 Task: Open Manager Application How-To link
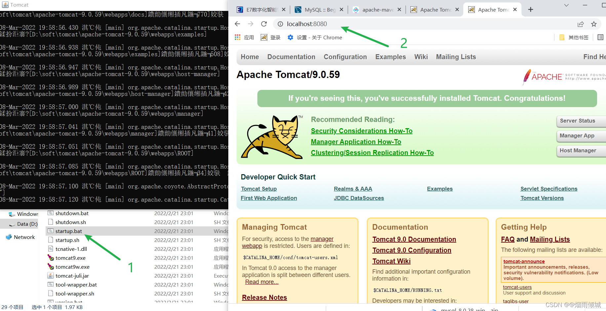356,142
